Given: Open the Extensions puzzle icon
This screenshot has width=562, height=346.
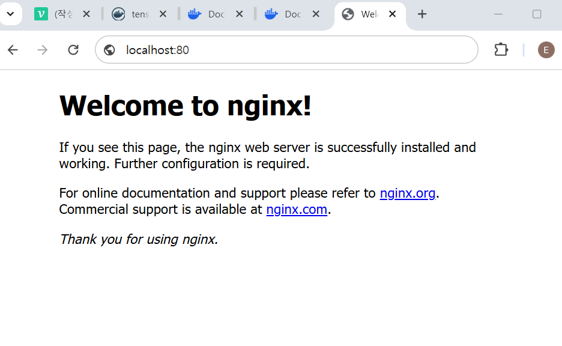Looking at the screenshot, I should [501, 50].
